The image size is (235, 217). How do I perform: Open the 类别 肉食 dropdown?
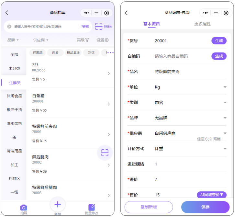[225, 103]
